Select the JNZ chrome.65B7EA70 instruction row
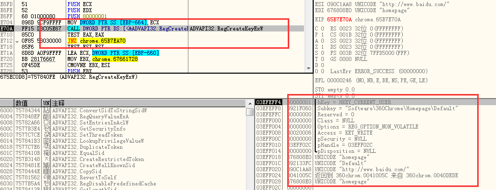The image size is (496, 190). (x=152, y=41)
